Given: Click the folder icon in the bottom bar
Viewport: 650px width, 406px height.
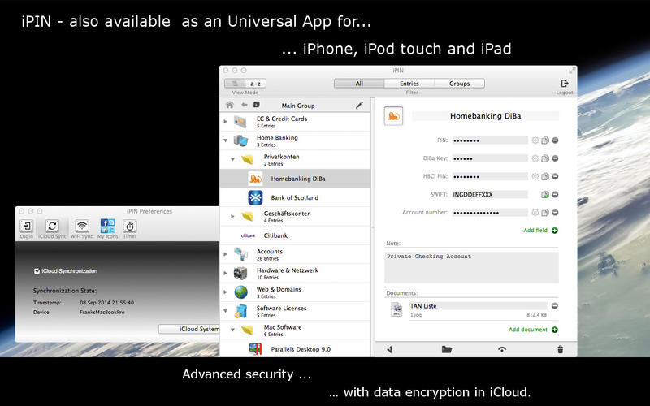Looking at the screenshot, I should click(x=446, y=349).
